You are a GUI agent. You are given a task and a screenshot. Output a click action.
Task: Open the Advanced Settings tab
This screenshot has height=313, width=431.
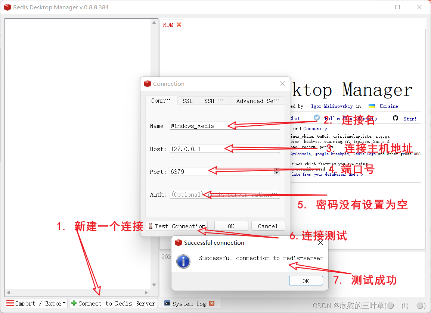(258, 101)
